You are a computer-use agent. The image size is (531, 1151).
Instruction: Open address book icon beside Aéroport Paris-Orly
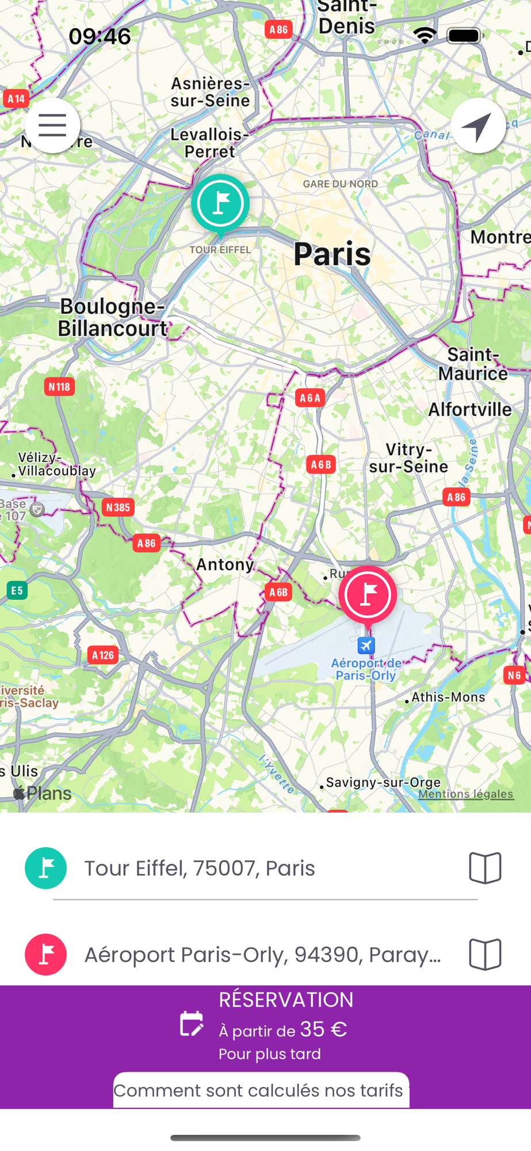[485, 954]
